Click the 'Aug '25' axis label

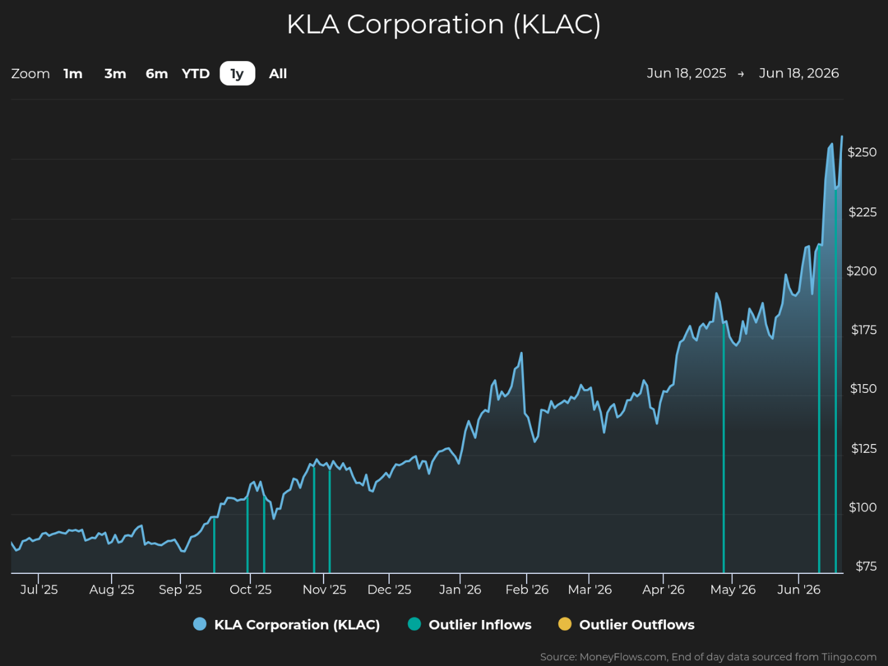coord(112,590)
